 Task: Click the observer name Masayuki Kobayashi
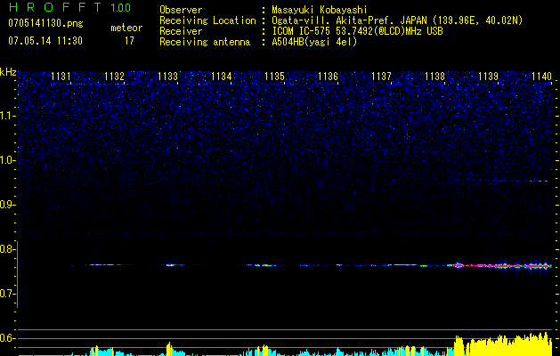(320, 10)
